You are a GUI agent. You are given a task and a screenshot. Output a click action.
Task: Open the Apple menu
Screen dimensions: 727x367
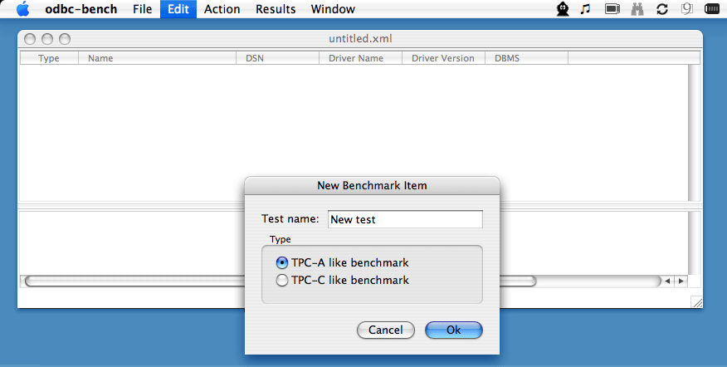pyautogui.click(x=22, y=9)
